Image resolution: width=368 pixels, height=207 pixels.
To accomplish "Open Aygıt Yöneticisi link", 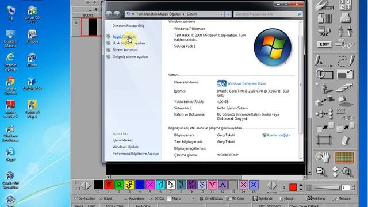I will click(124, 36).
